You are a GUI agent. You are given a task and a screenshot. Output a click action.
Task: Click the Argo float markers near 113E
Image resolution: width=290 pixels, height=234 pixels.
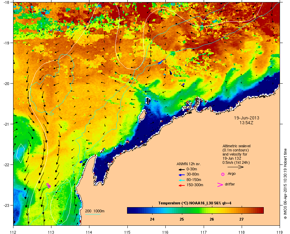click(48, 185)
